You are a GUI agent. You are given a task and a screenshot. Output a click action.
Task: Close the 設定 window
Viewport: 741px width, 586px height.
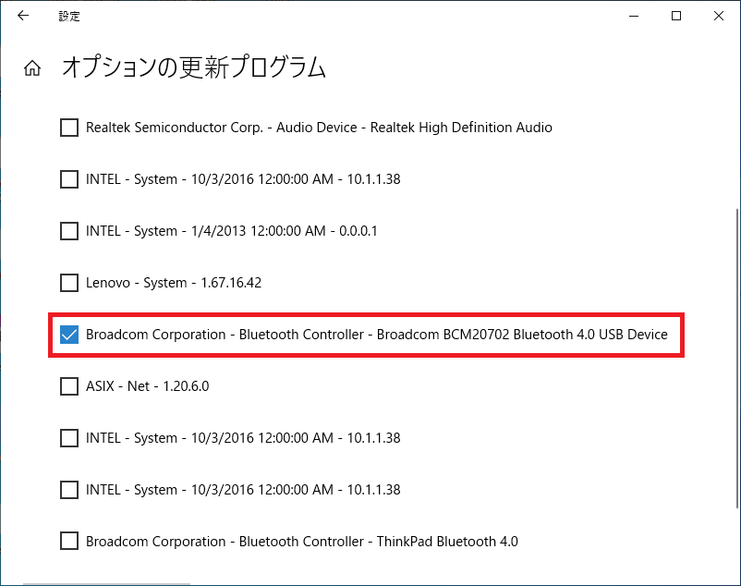(x=719, y=16)
